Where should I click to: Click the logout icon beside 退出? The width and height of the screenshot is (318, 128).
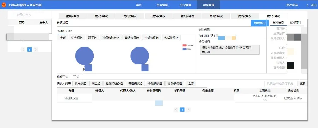[307, 5]
